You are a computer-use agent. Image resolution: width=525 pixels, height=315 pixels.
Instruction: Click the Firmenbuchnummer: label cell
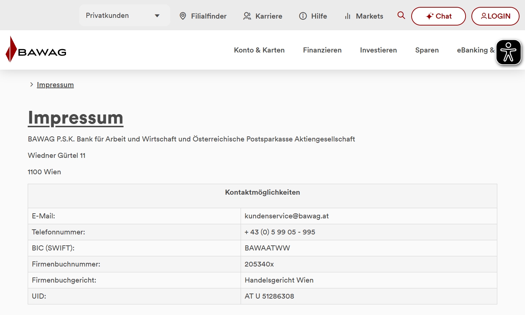point(135,264)
